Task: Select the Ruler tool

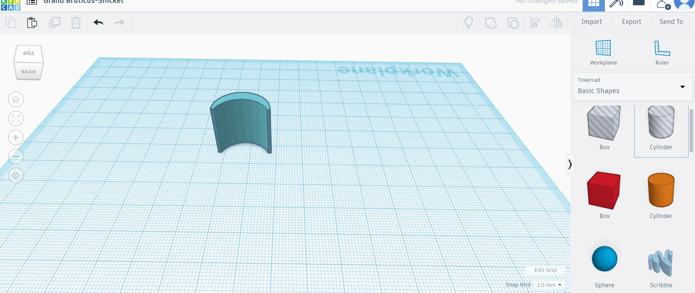Action: pyautogui.click(x=662, y=53)
